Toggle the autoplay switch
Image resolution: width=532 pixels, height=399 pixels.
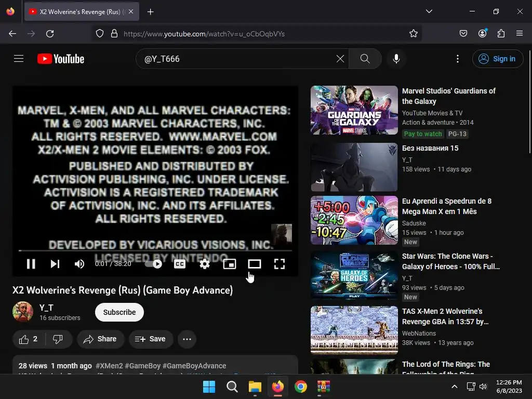coord(153,264)
